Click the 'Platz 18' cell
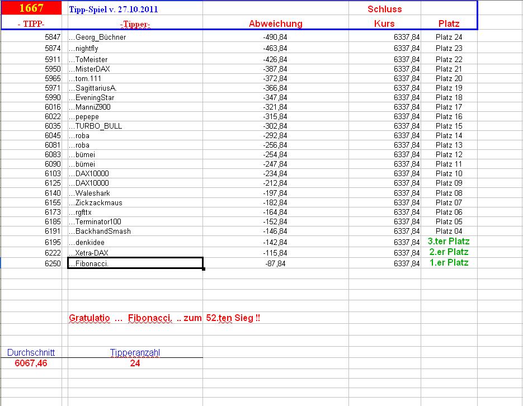 (x=449, y=97)
